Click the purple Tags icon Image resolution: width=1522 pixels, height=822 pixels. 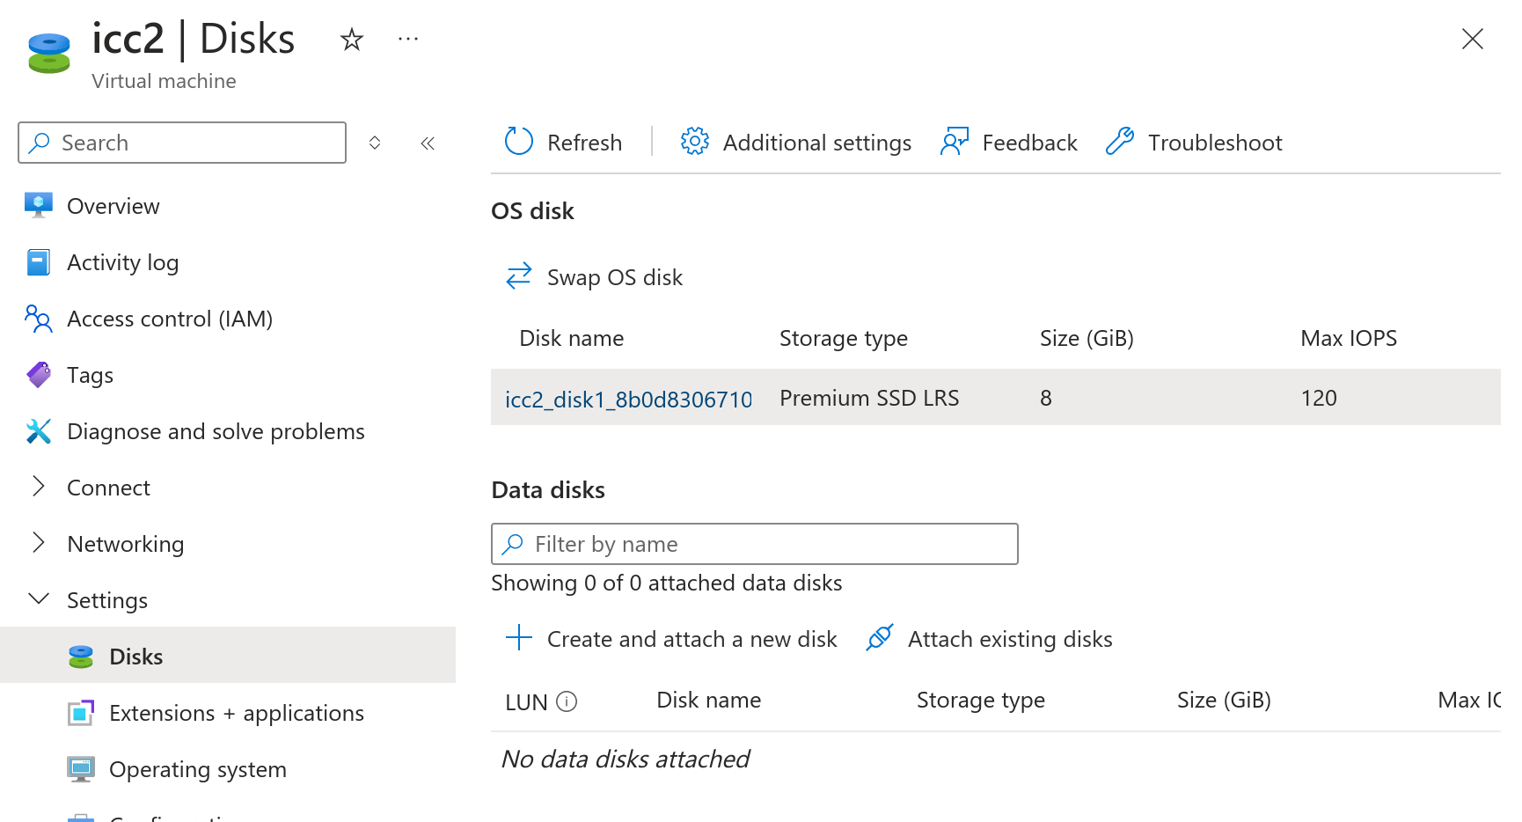coord(39,375)
